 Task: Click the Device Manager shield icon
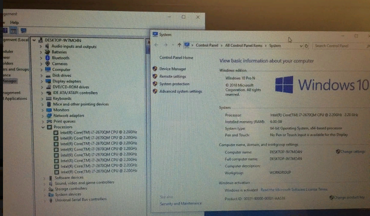pos(155,69)
